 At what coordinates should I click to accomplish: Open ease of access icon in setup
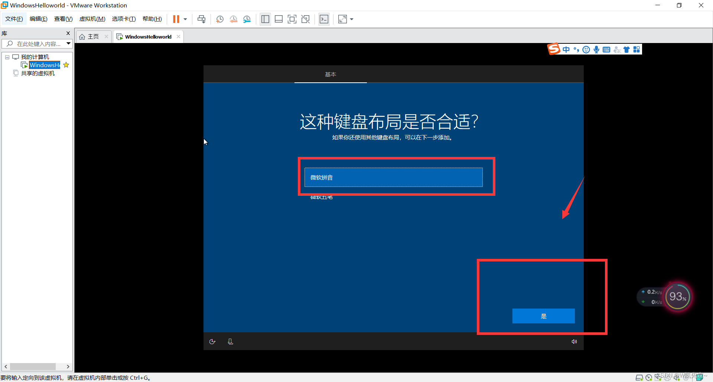[212, 342]
